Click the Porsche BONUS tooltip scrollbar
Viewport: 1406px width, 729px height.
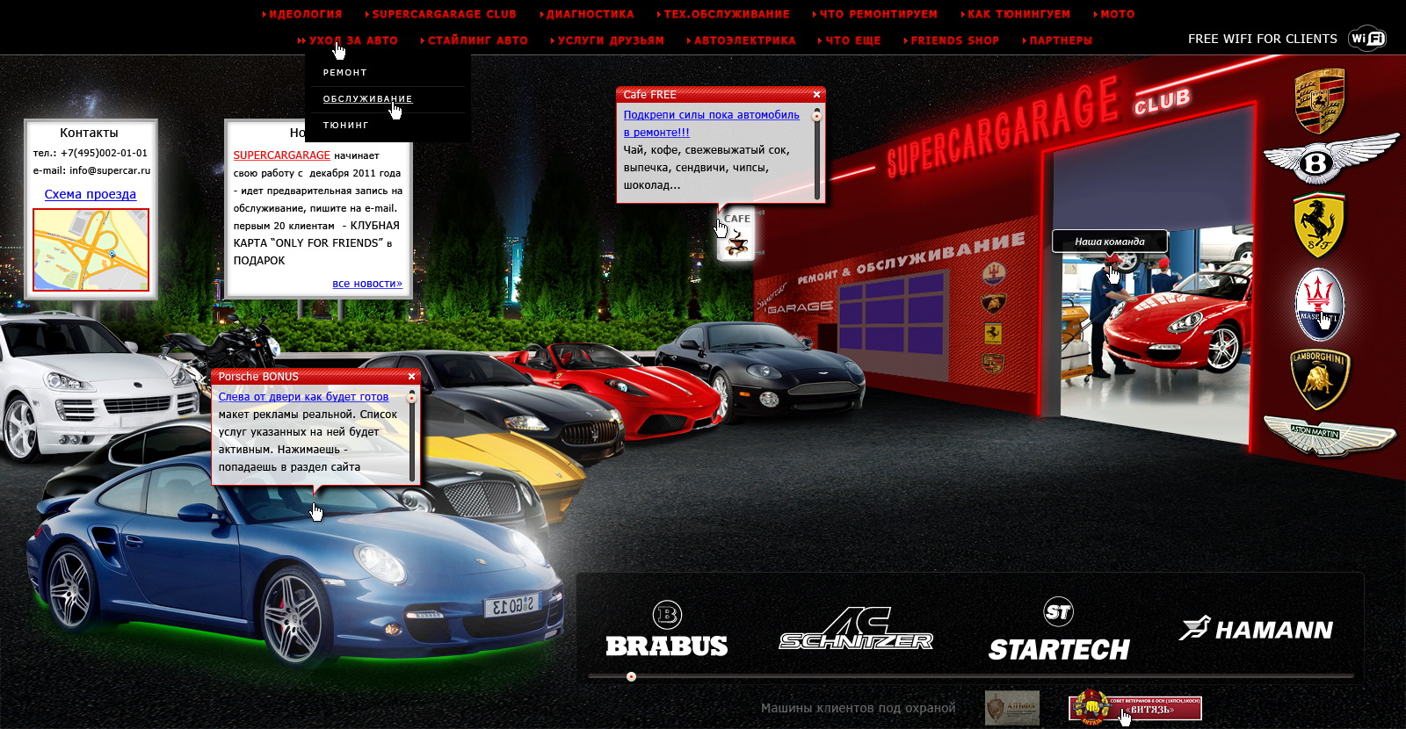[x=412, y=436]
